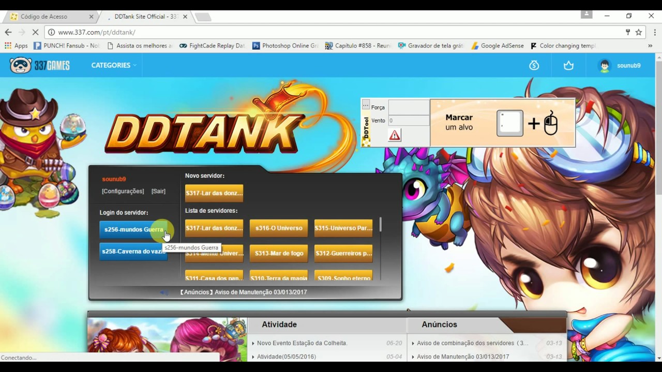This screenshot has height=372, width=662.
Task: Select server S312-Guerreiros p
Action: pyautogui.click(x=343, y=253)
